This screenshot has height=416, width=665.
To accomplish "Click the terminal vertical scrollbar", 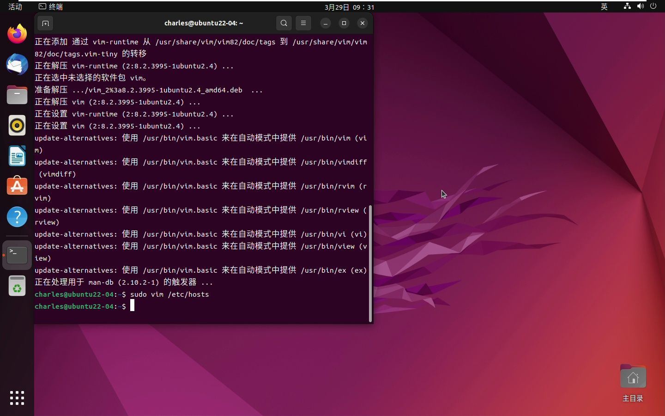I will coord(370,263).
